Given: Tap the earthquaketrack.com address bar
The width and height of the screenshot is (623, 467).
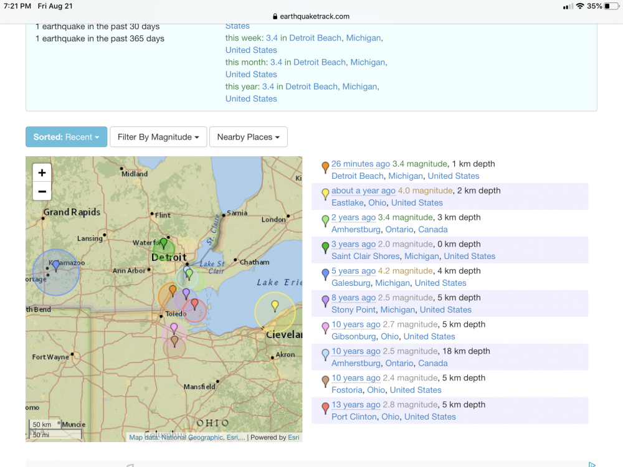Looking at the screenshot, I should [x=311, y=16].
